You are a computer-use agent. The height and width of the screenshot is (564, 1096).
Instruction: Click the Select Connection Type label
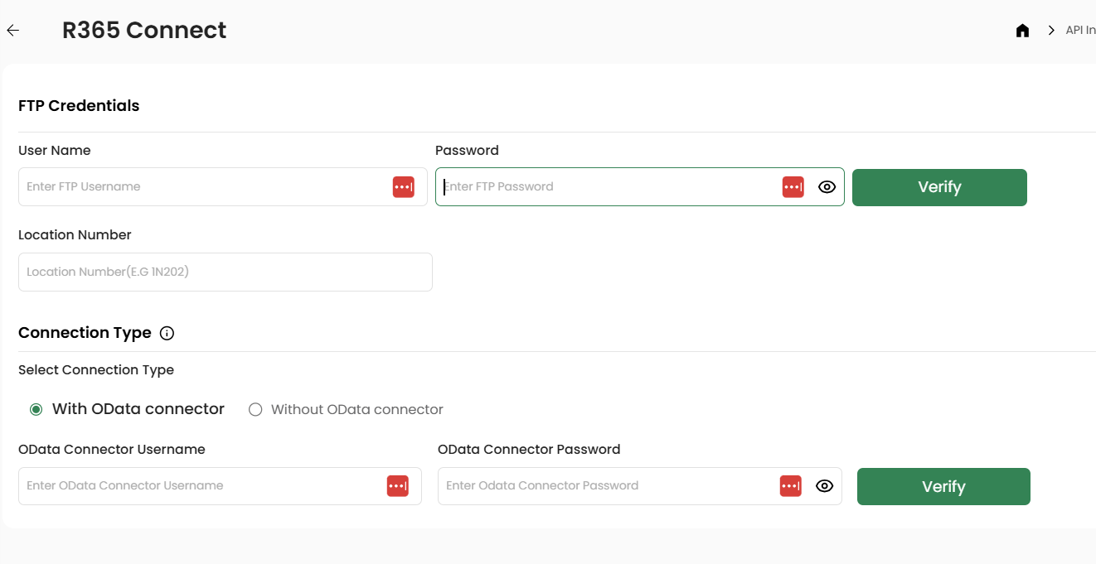pyautogui.click(x=96, y=370)
